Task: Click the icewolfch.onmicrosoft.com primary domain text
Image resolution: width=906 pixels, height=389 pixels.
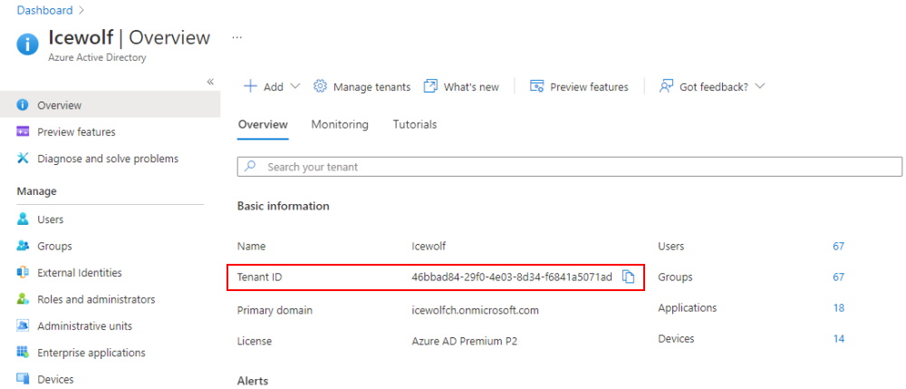Action: pos(475,310)
